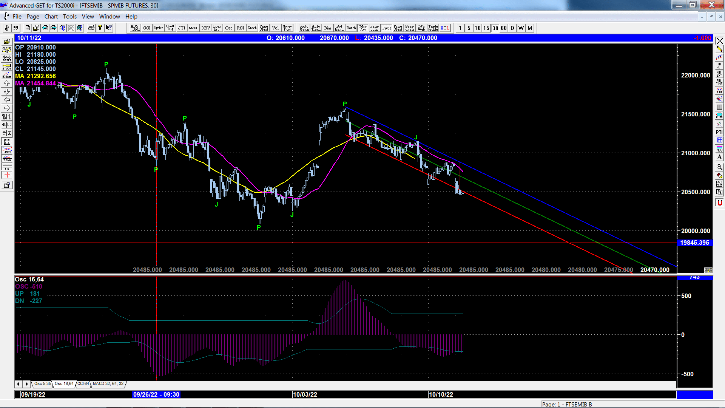725x408 pixels.
Task: Select the Elliott wave tool icon
Action: tap(7, 75)
